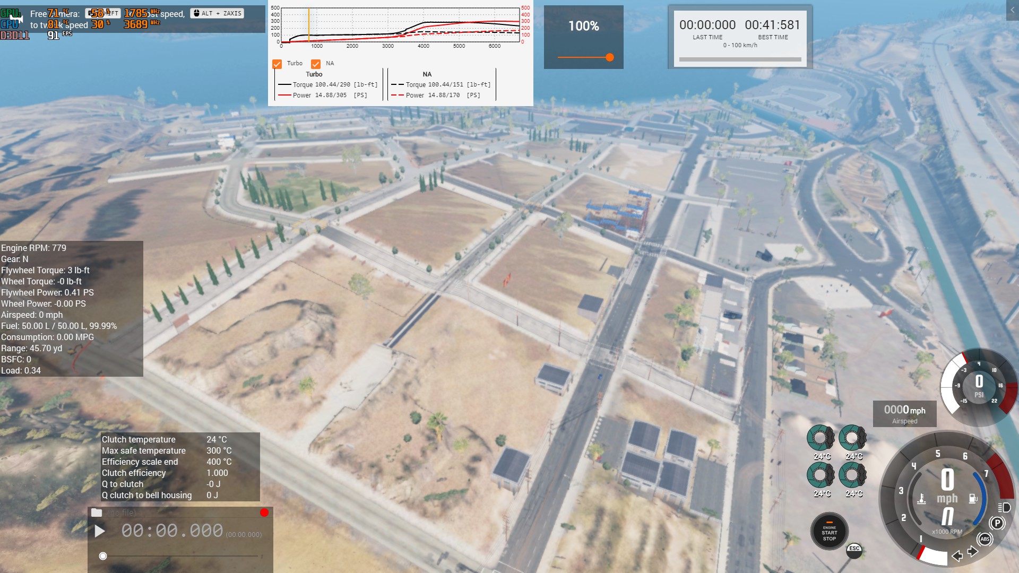Screen dimensions: 1019x573
Task: Collapse panel with top-right chevron arrow
Action: [1012, 10]
